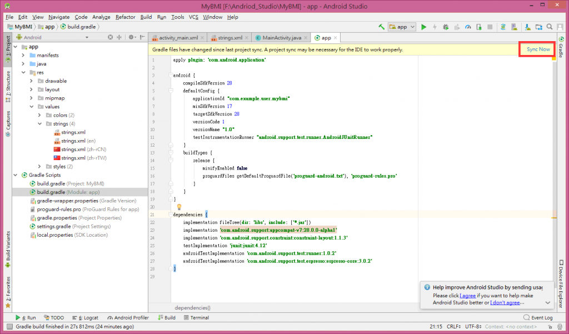
Task: Click the Make Project hammer icon
Action: click(x=382, y=27)
